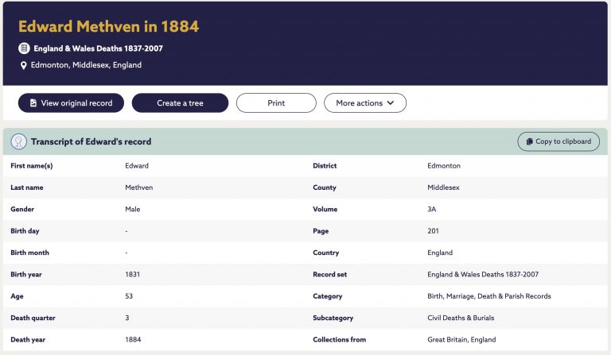Open the More actions dropdown menu

365,103
